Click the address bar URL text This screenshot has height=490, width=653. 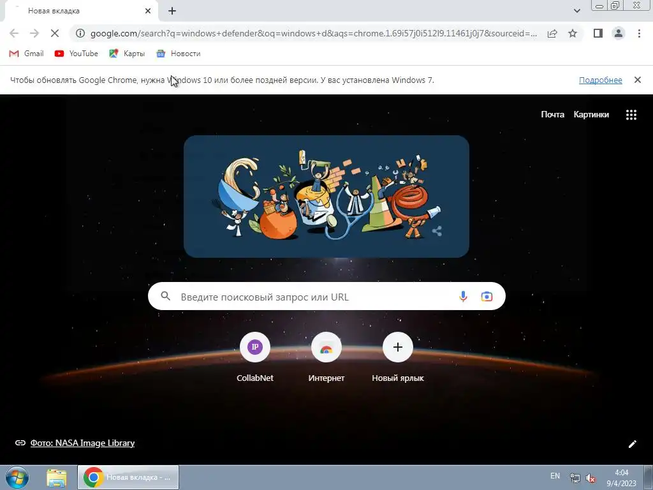click(313, 33)
